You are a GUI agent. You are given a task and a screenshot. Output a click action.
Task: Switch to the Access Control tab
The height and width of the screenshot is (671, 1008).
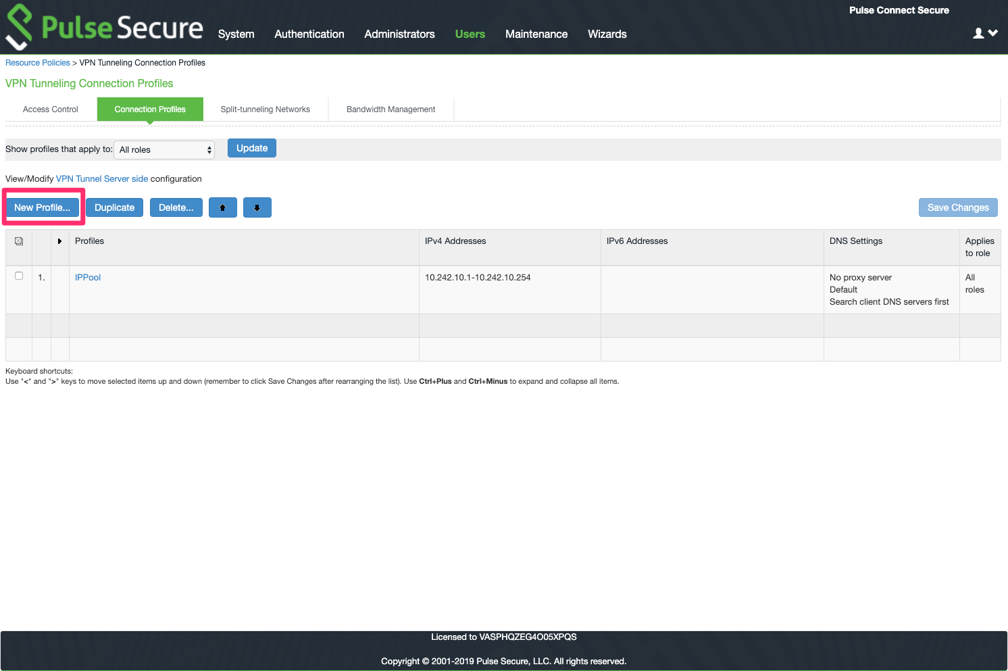[50, 109]
